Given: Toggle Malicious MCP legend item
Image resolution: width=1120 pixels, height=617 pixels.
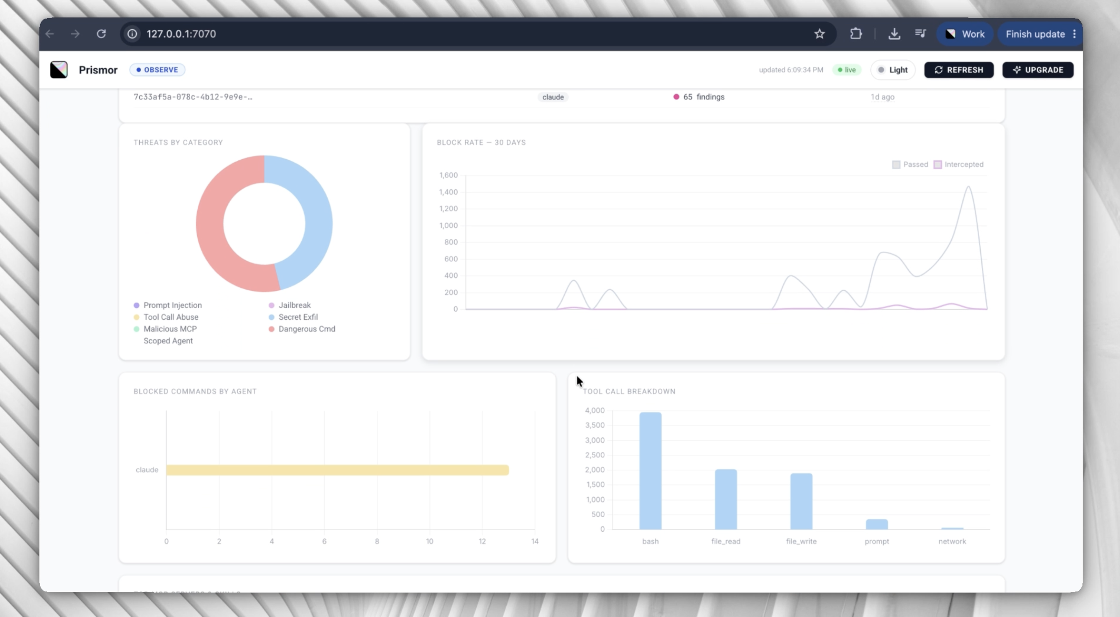Looking at the screenshot, I should click(x=165, y=329).
